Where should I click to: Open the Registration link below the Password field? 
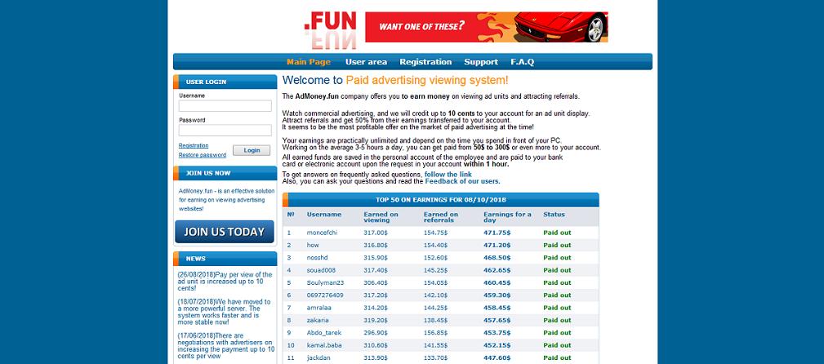194,145
